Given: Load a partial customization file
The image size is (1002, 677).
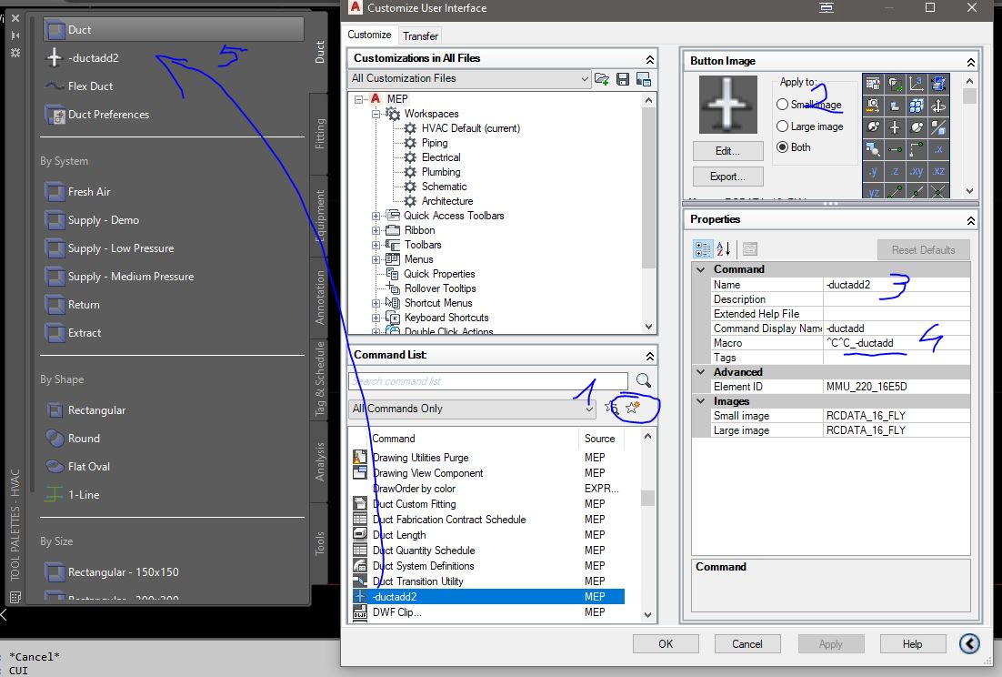Looking at the screenshot, I should (601, 79).
